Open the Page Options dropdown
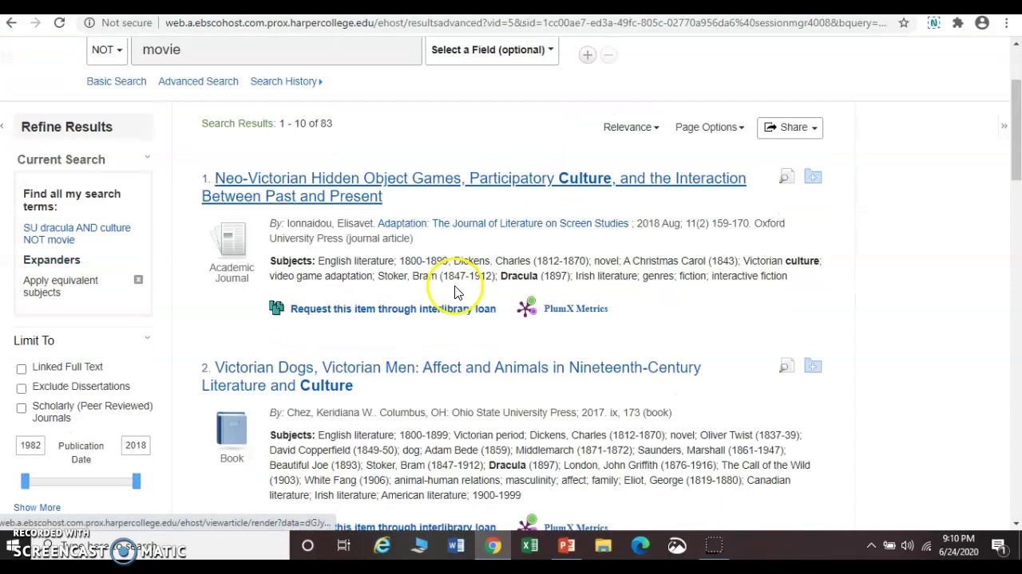Screen dimensions: 1022x574 tap(709, 127)
